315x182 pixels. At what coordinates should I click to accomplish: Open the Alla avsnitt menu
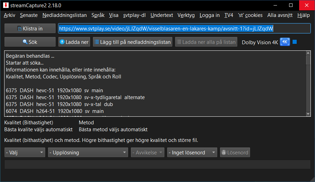(x=280, y=15)
